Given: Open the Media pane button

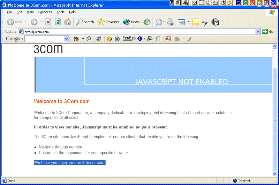Looking at the screenshot, I should [131, 22].
